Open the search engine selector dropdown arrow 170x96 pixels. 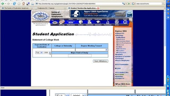[x=135, y=4]
